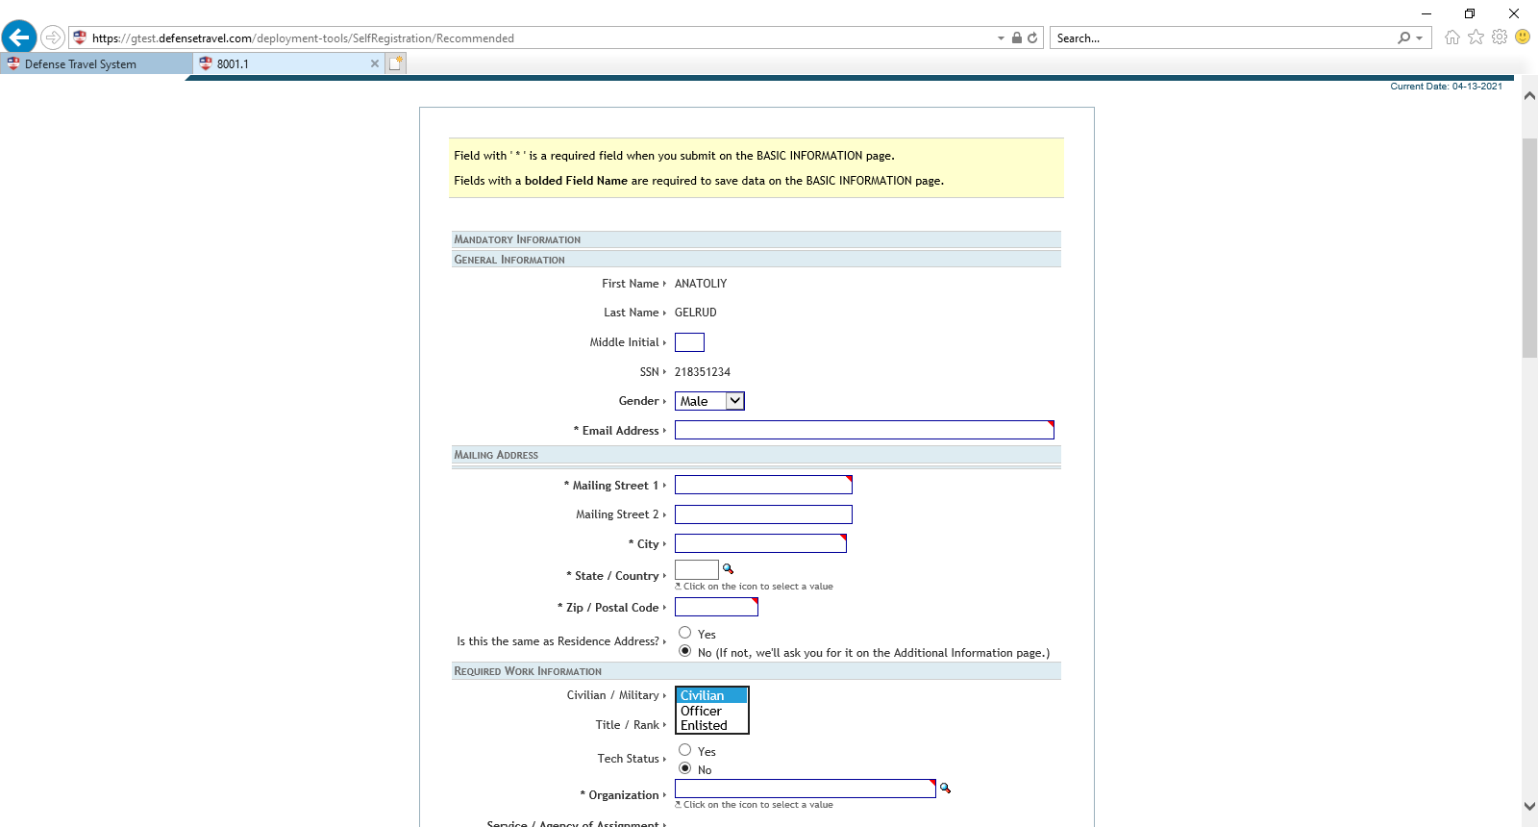This screenshot has width=1538, height=827.
Task: Open the Gender dropdown
Action: pos(709,401)
